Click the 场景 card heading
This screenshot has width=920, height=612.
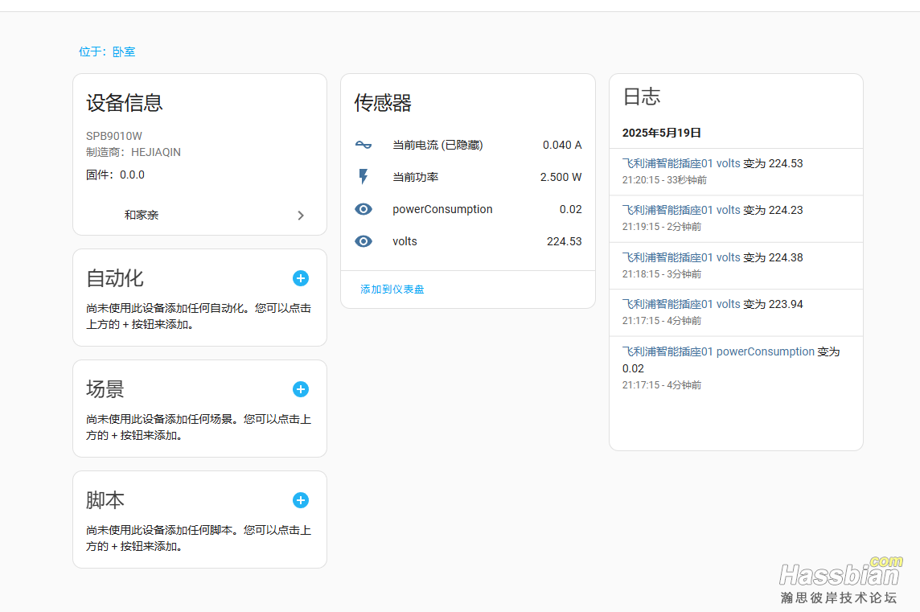(x=105, y=389)
